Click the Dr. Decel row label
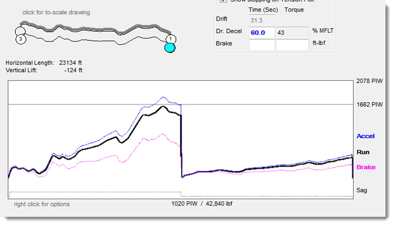Image resolution: width=394 pixels, height=225 pixels. click(x=229, y=31)
